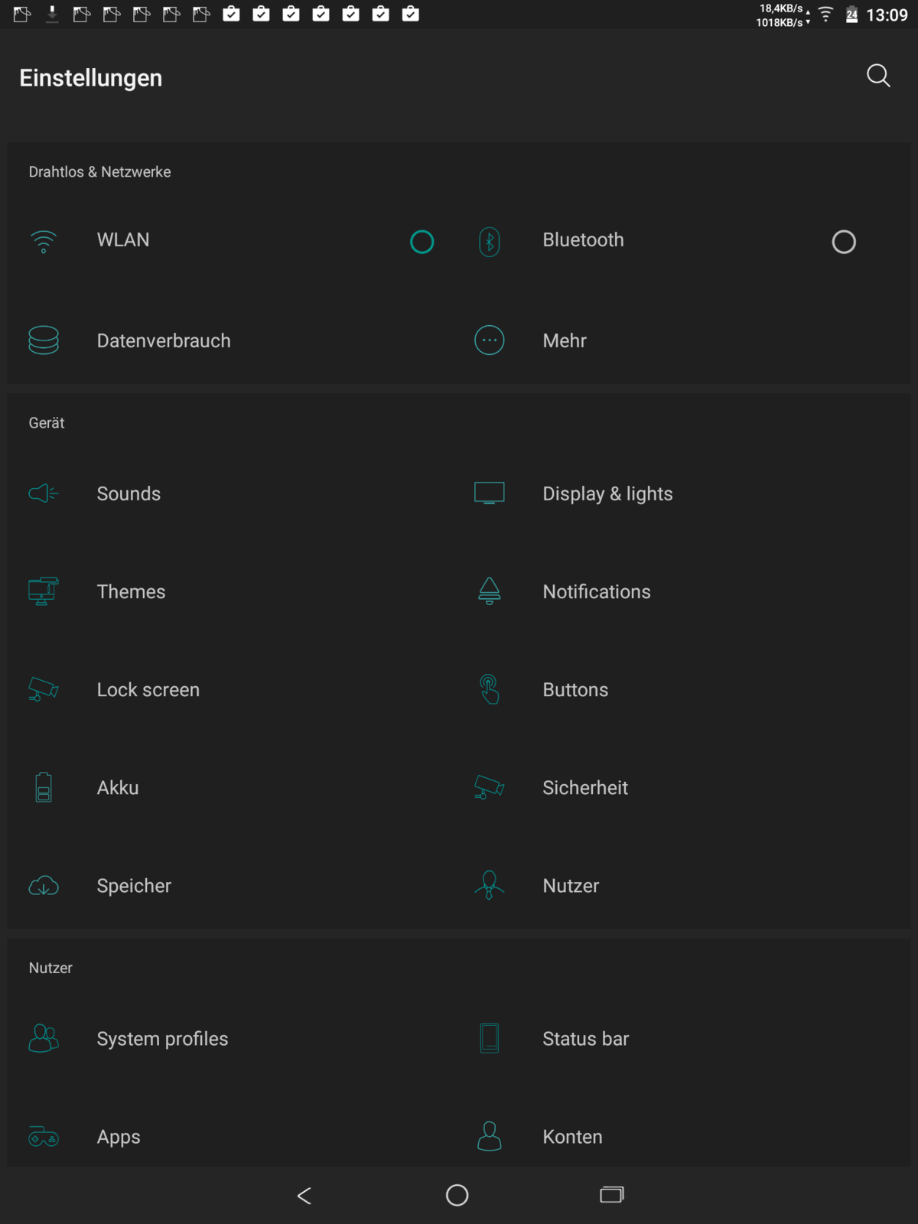Open Konten accounts settings

572,1137
